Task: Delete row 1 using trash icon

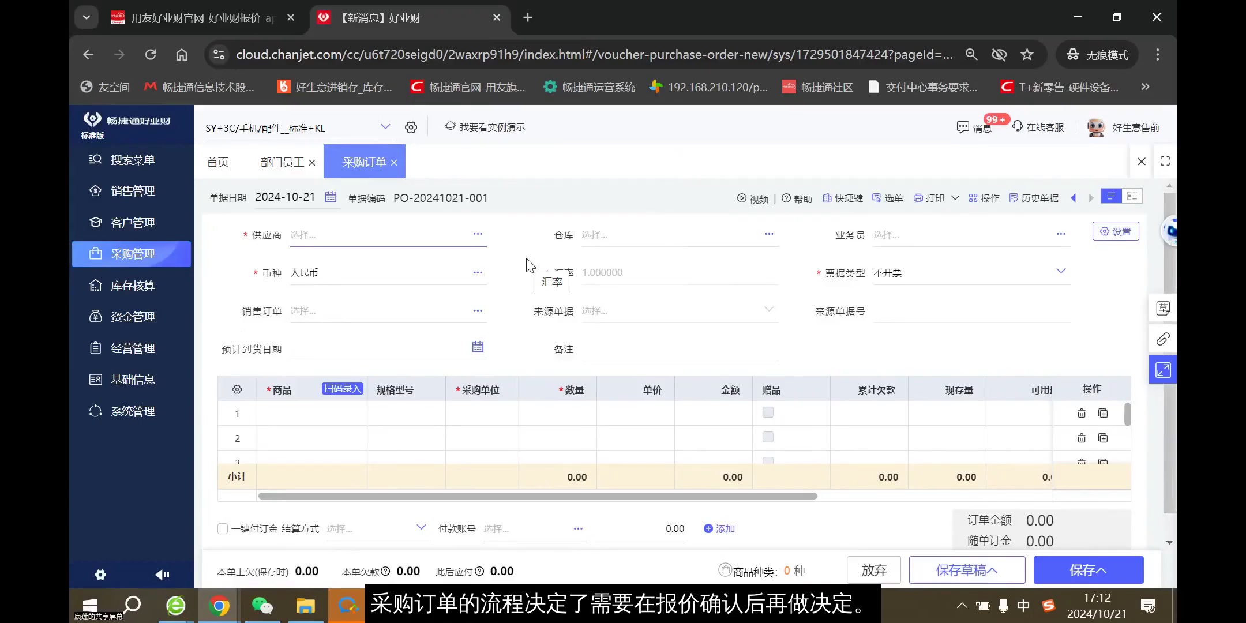Action: [x=1081, y=413]
